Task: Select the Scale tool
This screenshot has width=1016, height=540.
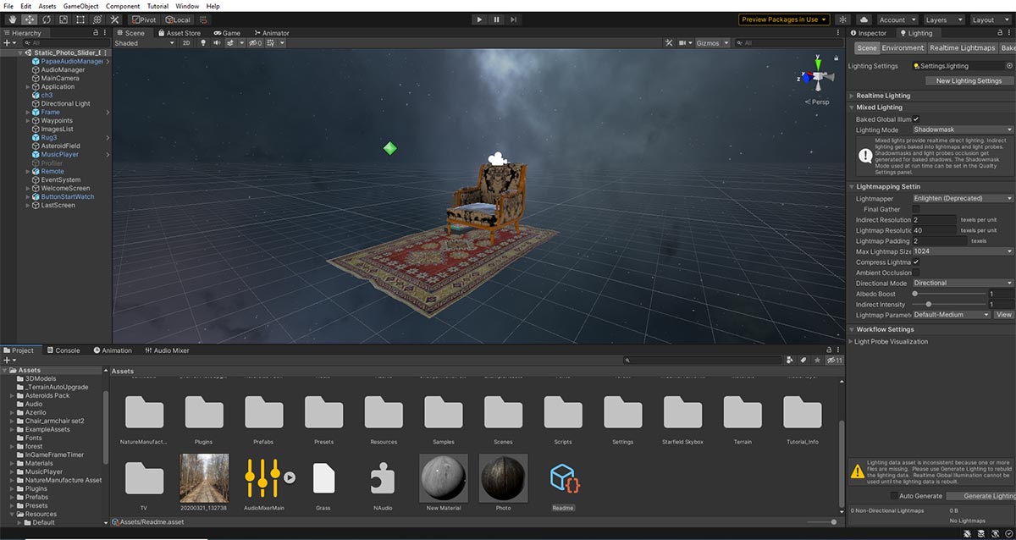Action: [x=63, y=19]
